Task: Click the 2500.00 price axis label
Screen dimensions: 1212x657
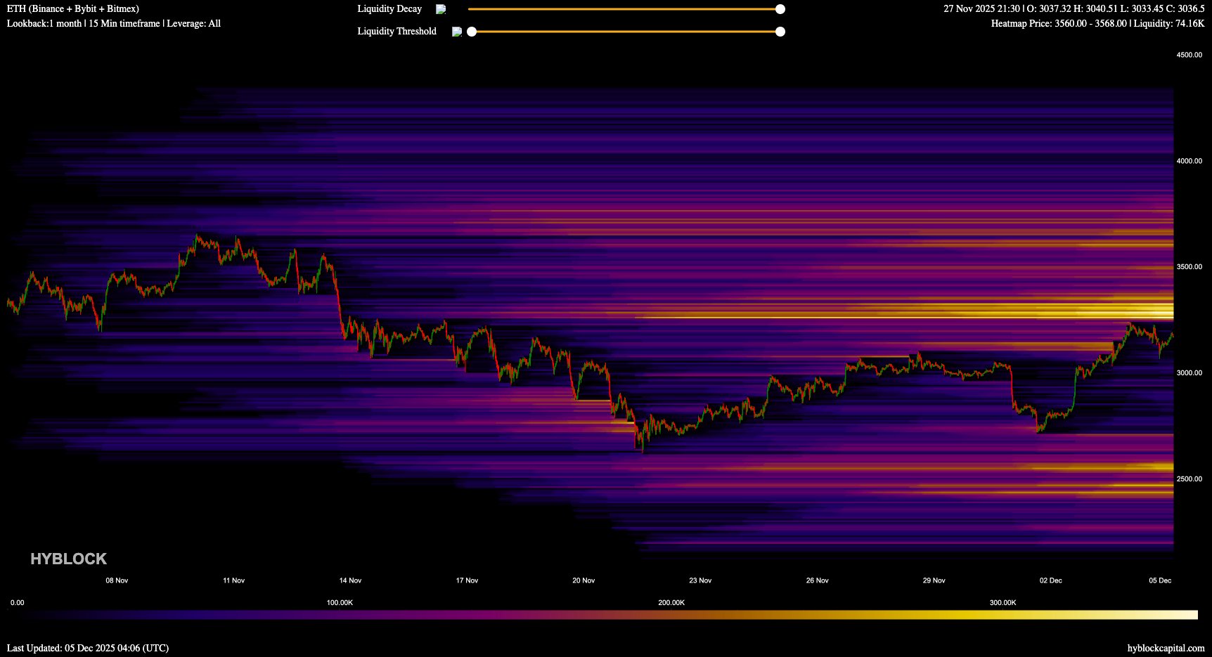Action: (x=1190, y=479)
